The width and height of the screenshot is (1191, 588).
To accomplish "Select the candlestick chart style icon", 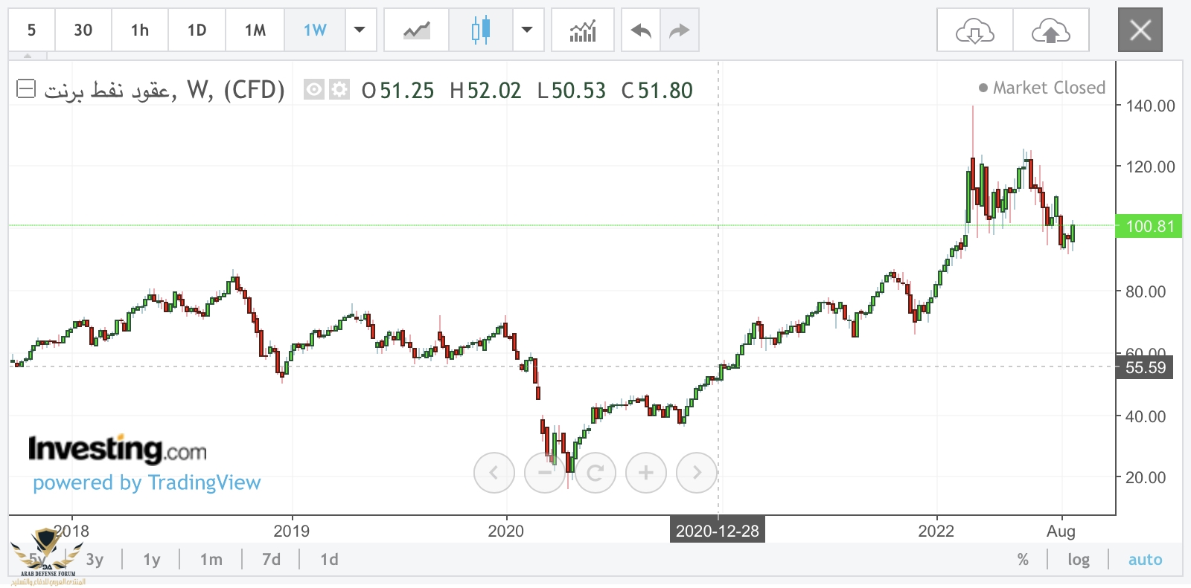I will (x=481, y=30).
